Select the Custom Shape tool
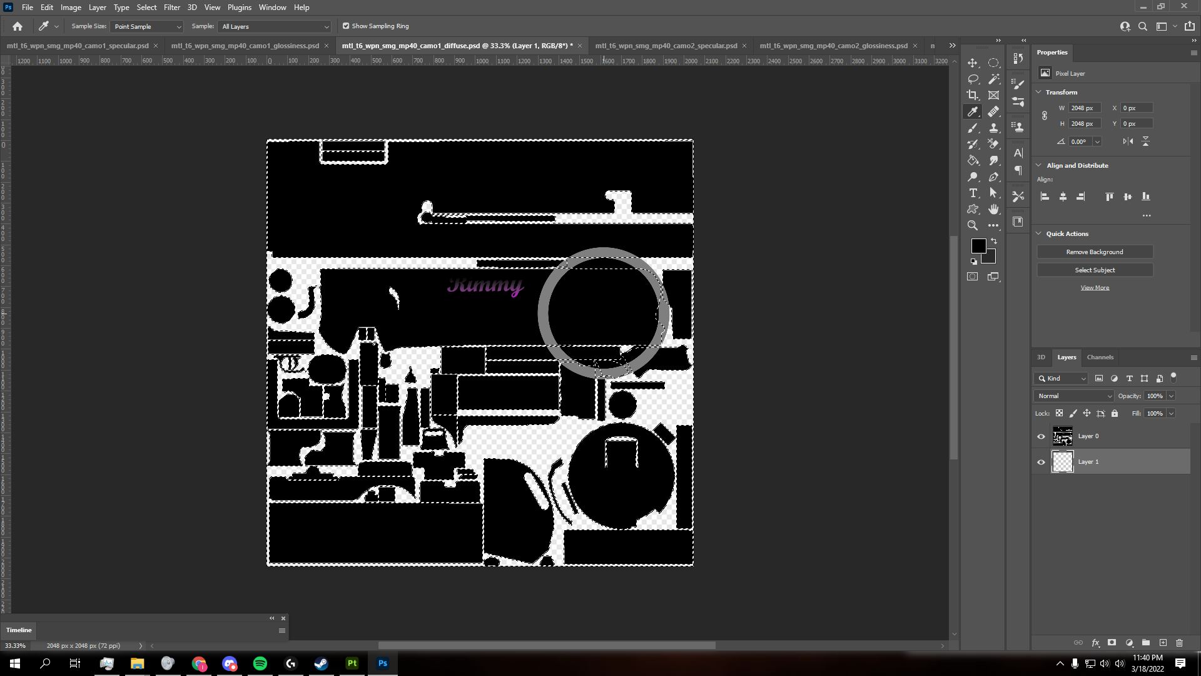 tap(973, 209)
